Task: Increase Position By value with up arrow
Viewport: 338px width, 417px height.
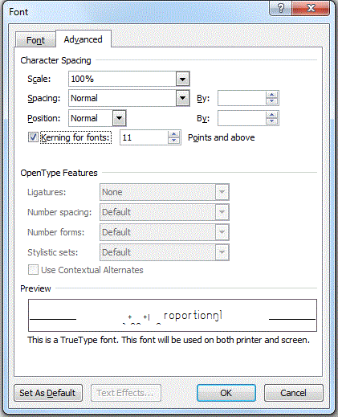Action: pos(271,115)
